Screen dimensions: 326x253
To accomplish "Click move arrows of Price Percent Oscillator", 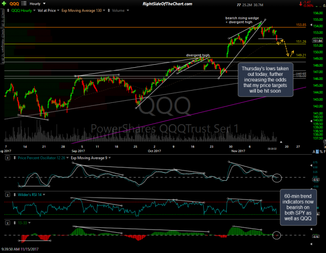I will [x=15, y=158].
